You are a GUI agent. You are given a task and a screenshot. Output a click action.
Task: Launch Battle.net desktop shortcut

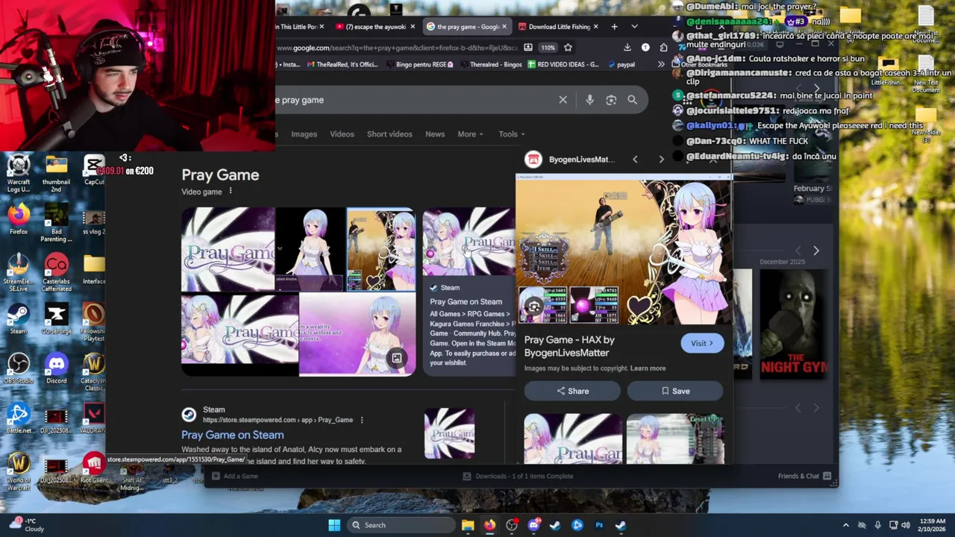click(19, 418)
